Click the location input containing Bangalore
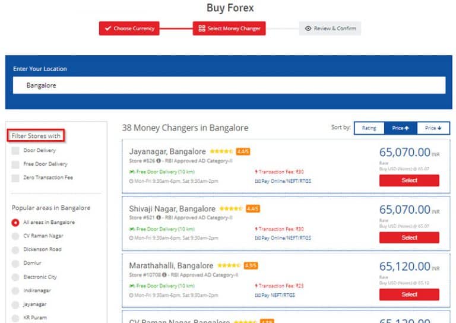456x323 pixels. [x=228, y=85]
